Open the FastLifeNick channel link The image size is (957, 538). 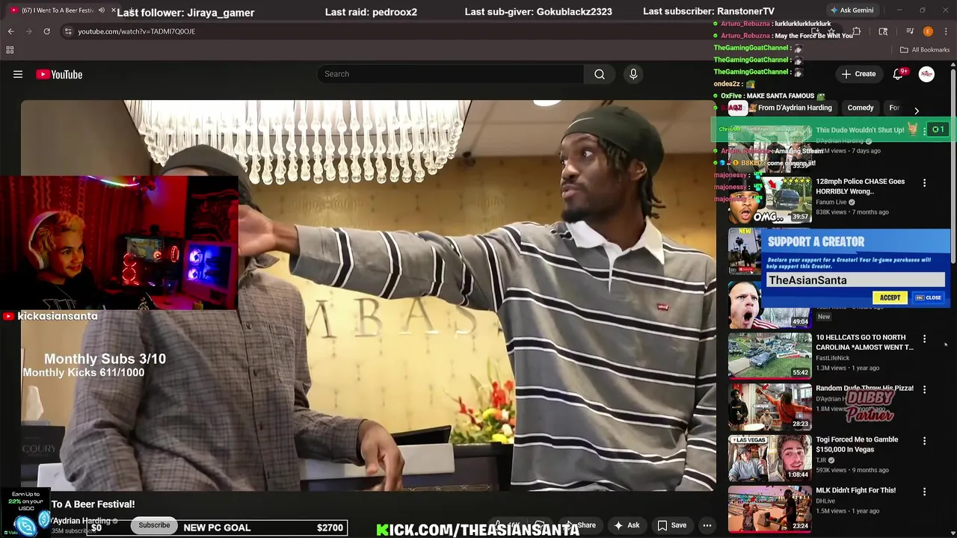pos(832,358)
